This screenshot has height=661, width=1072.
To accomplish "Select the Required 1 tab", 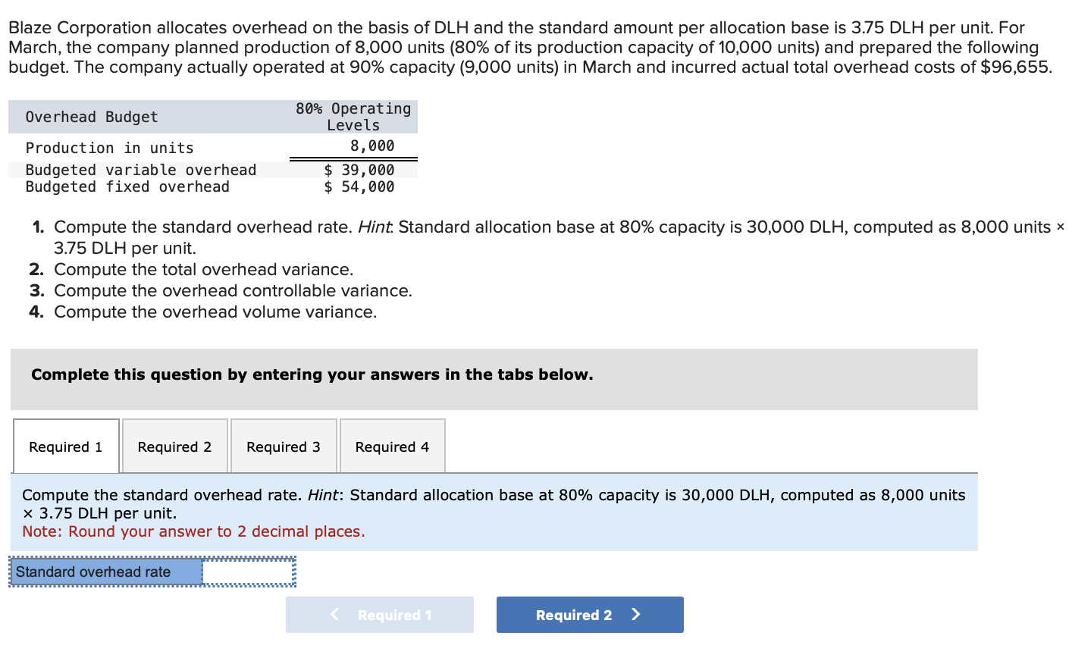I will pyautogui.click(x=66, y=446).
